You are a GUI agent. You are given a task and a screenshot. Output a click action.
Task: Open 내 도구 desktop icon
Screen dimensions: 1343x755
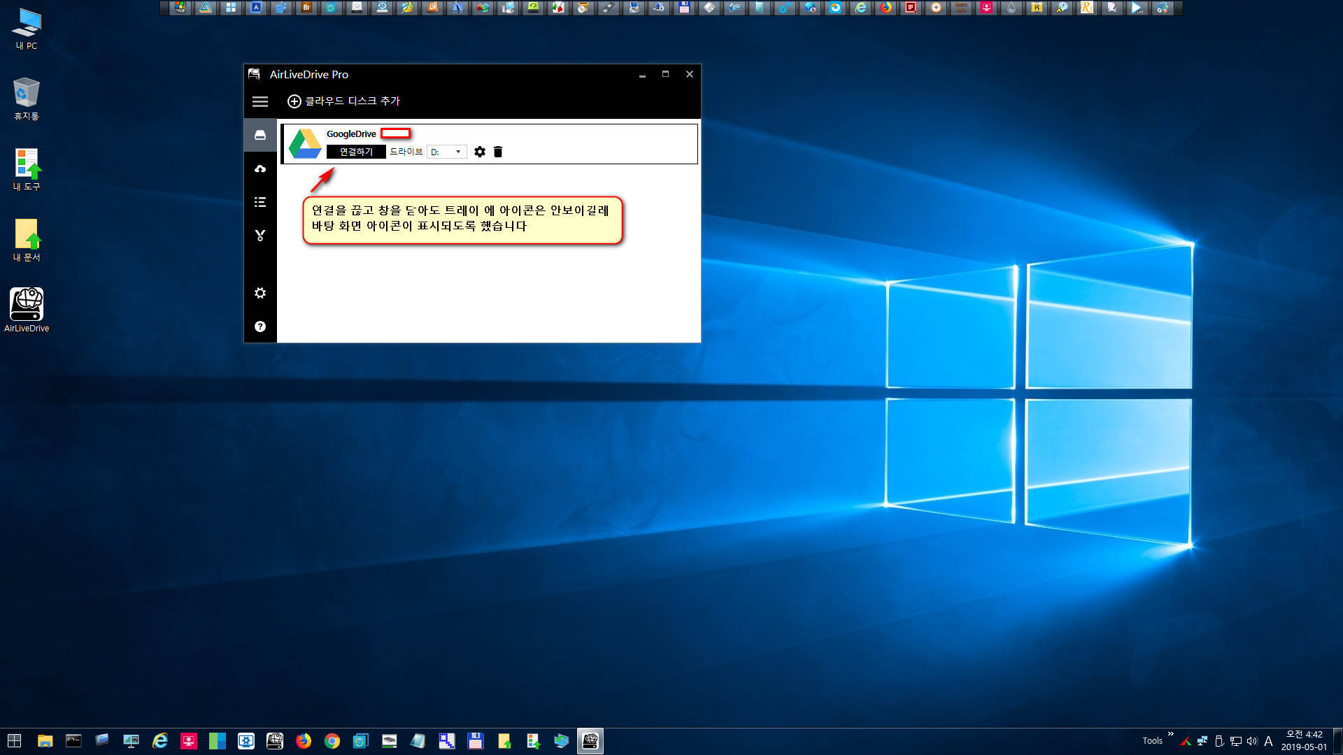pyautogui.click(x=27, y=170)
